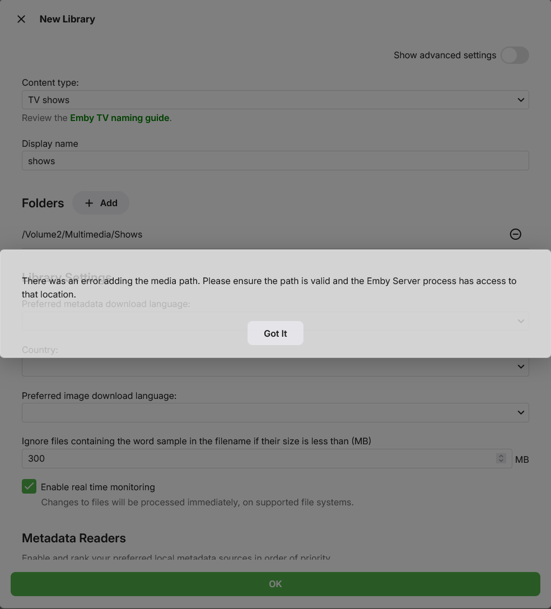Open the Preferred image download language dropdown
551x609 pixels.
coord(275,412)
